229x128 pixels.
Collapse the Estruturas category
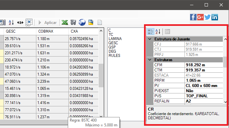(x=150, y=59)
